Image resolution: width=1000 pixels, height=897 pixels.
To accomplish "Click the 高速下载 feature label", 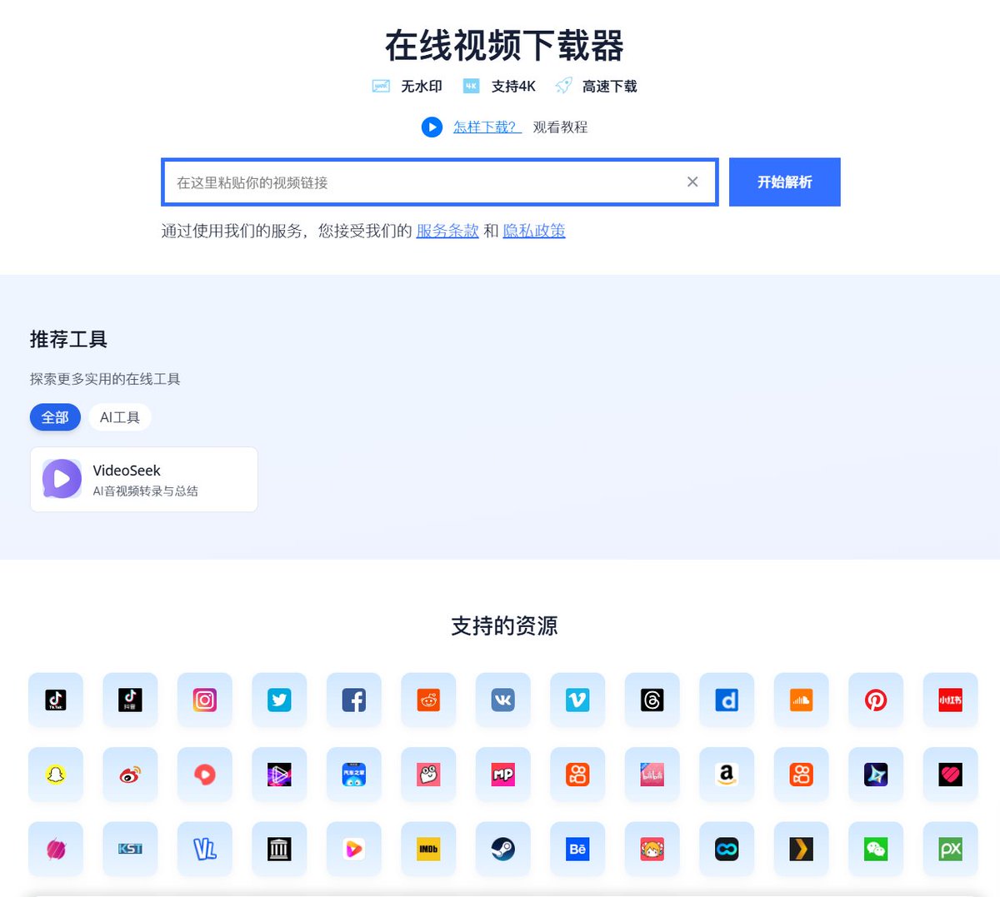I will [x=610, y=86].
